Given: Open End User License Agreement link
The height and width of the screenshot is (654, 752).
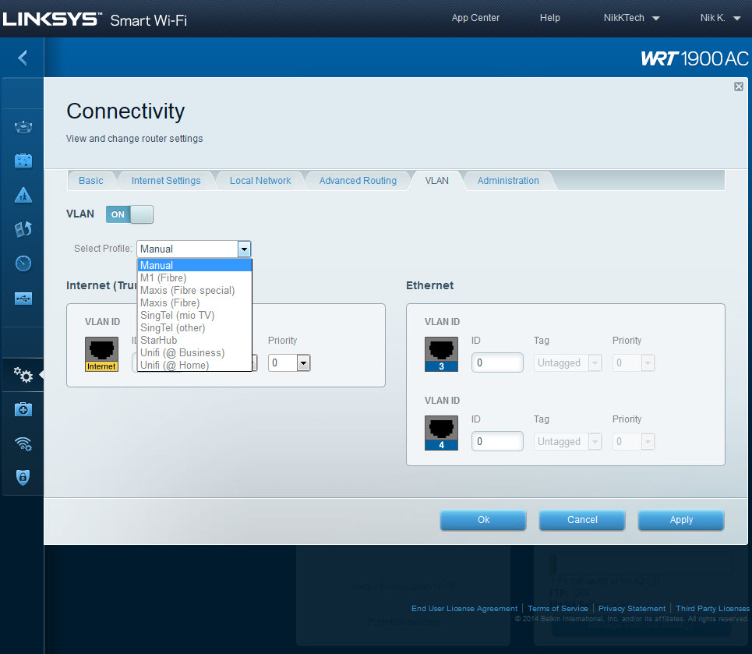Looking at the screenshot, I should pyautogui.click(x=464, y=609).
